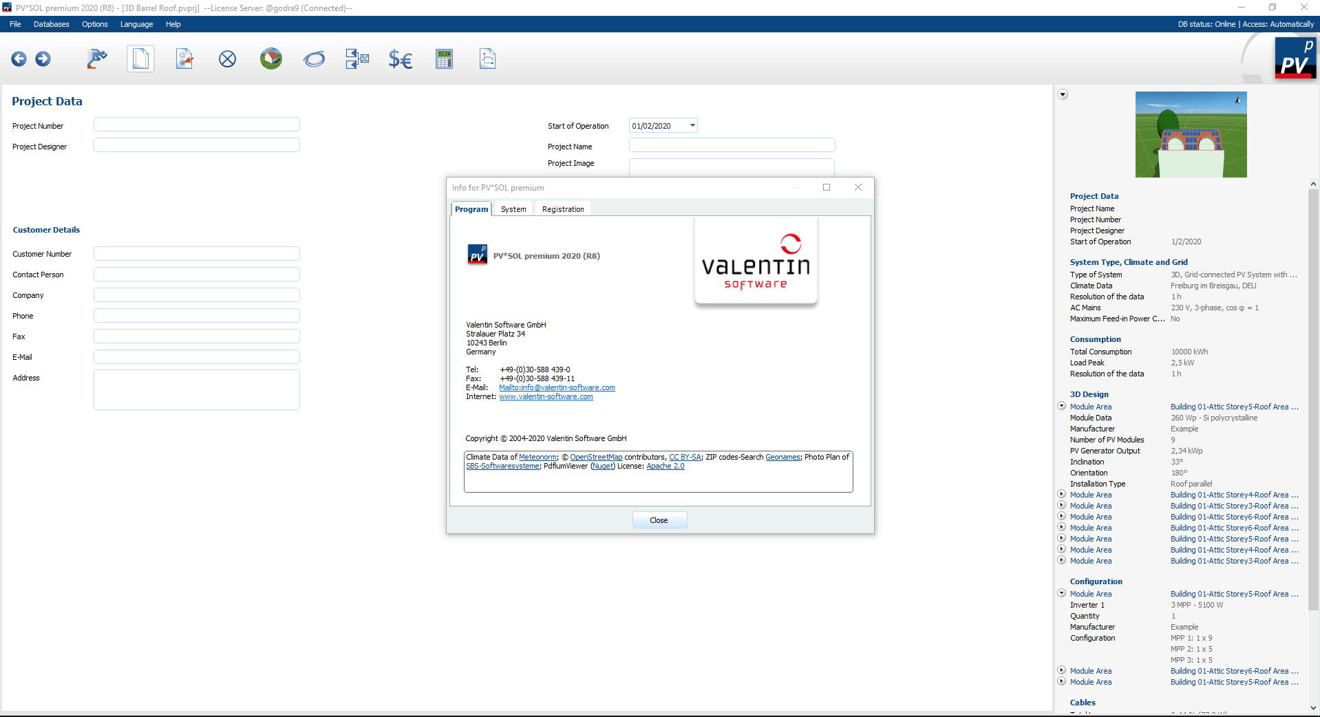1320x717 pixels.
Task: Click the E-Mail input field
Action: [197, 357]
